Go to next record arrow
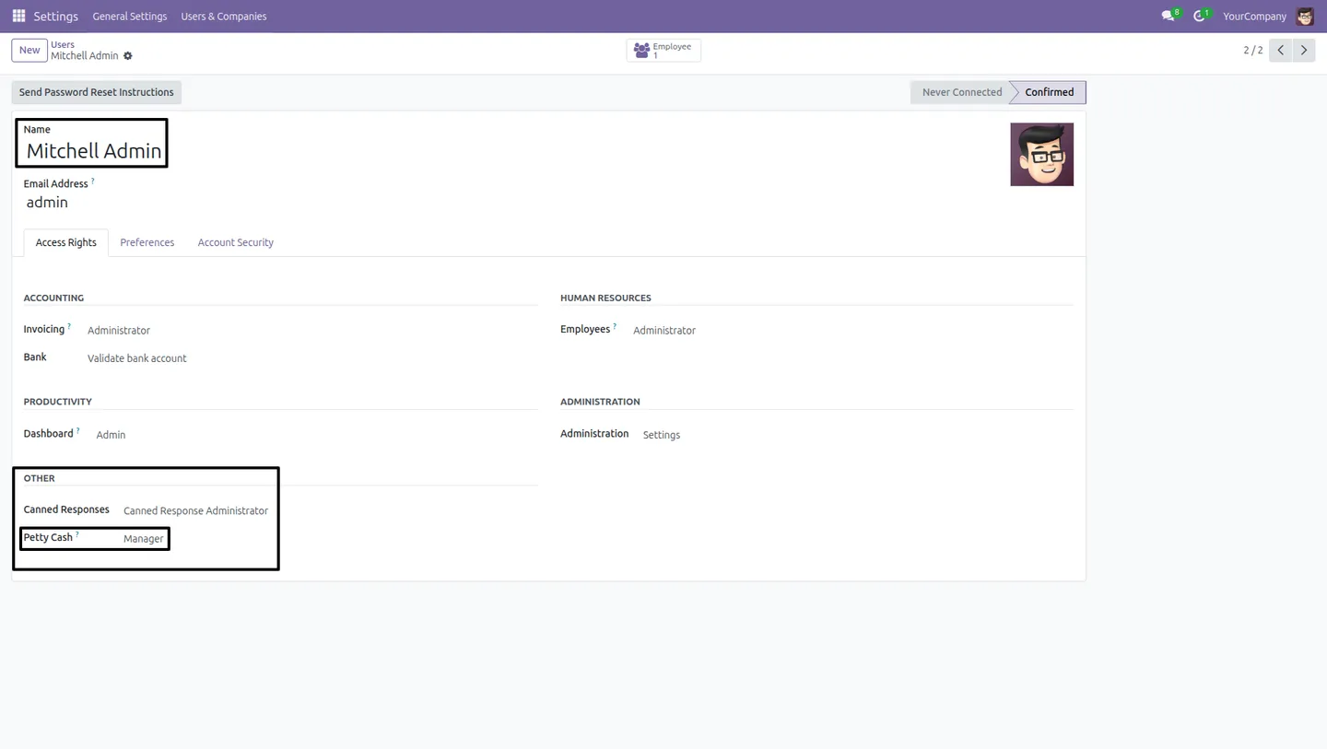The width and height of the screenshot is (1327, 749). click(1304, 50)
